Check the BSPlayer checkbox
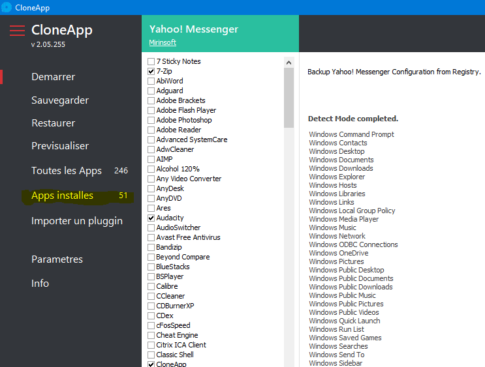The width and height of the screenshot is (485, 367). pos(151,277)
